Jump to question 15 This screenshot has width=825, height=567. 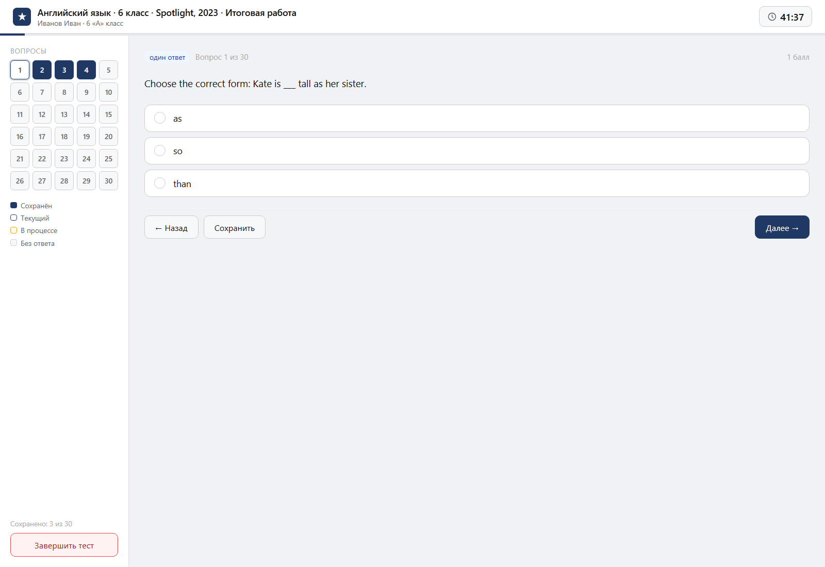(x=108, y=114)
